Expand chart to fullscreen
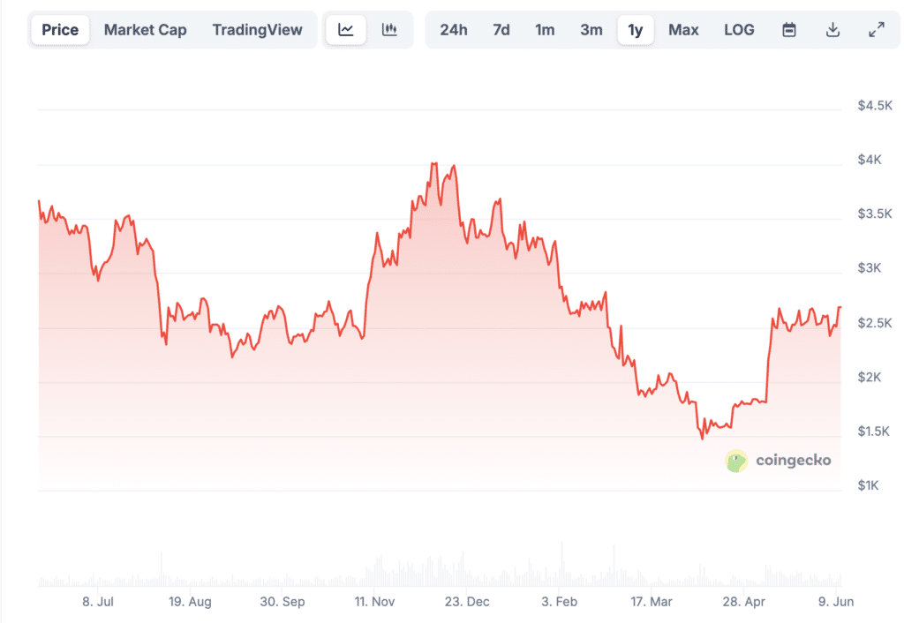 pos(877,30)
